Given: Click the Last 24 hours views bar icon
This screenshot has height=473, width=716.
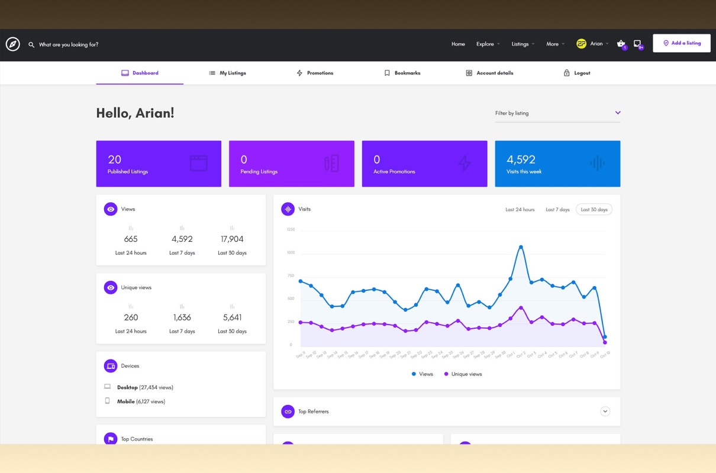Looking at the screenshot, I should tap(131, 228).
